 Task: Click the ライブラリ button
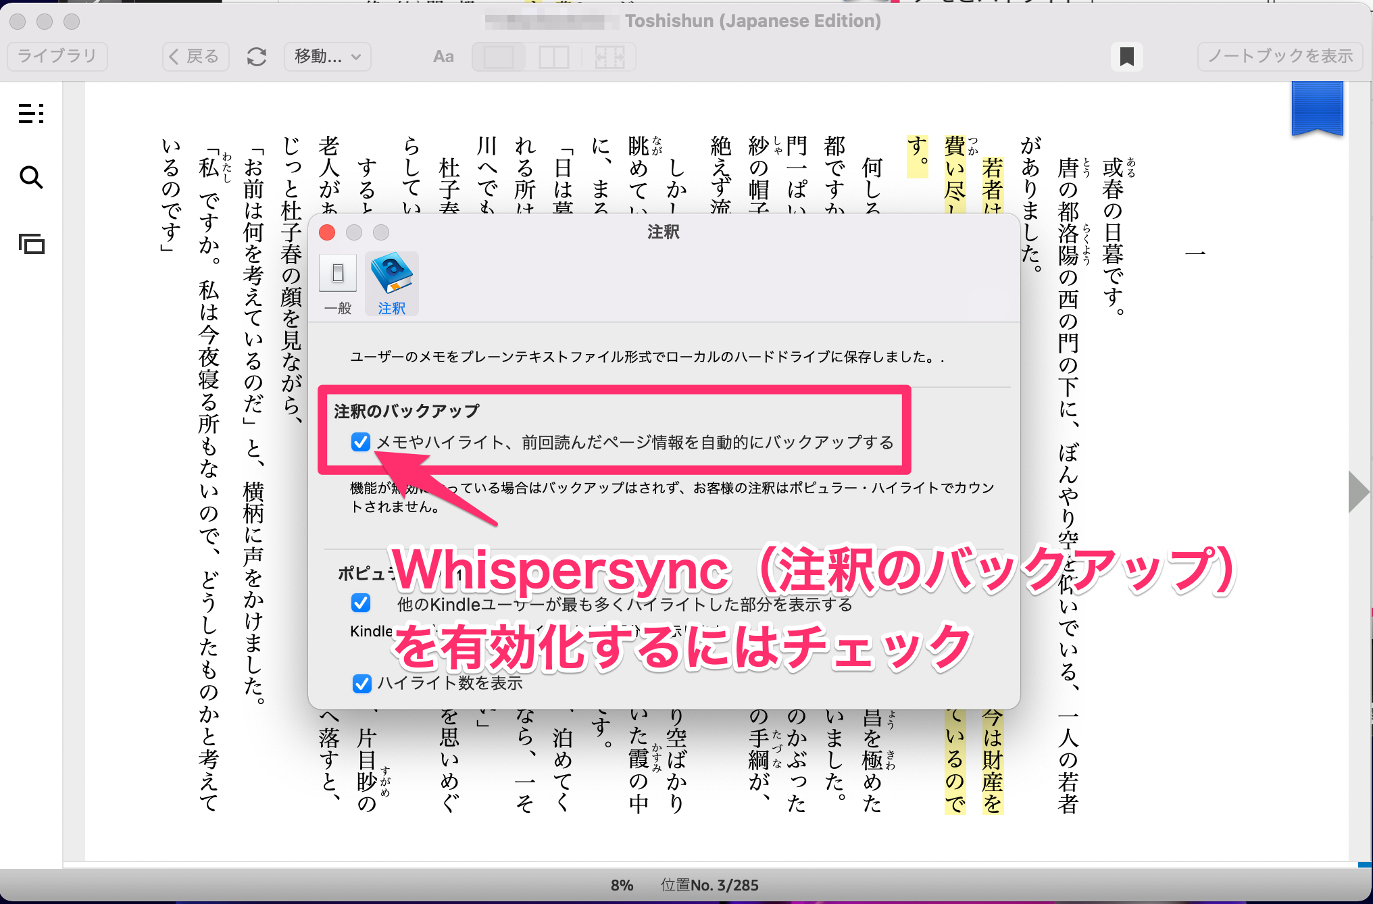(57, 56)
